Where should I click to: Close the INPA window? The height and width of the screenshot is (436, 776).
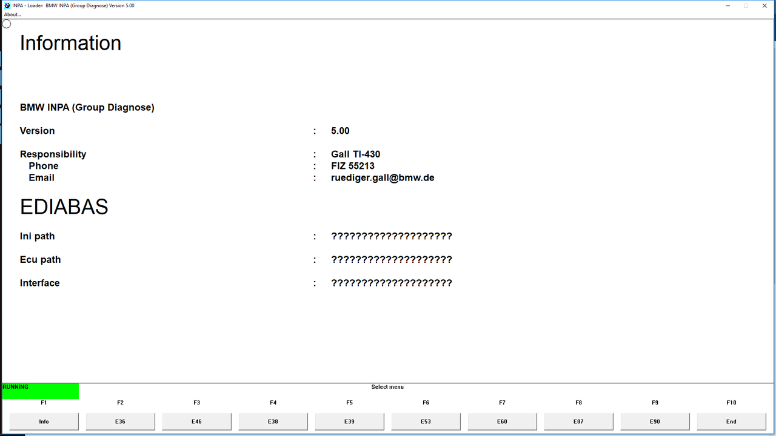[766, 5]
